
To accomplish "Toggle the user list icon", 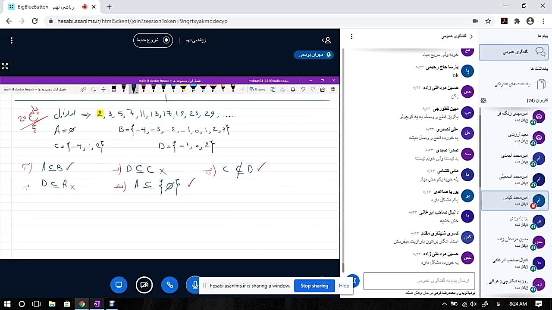I will pos(326,40).
